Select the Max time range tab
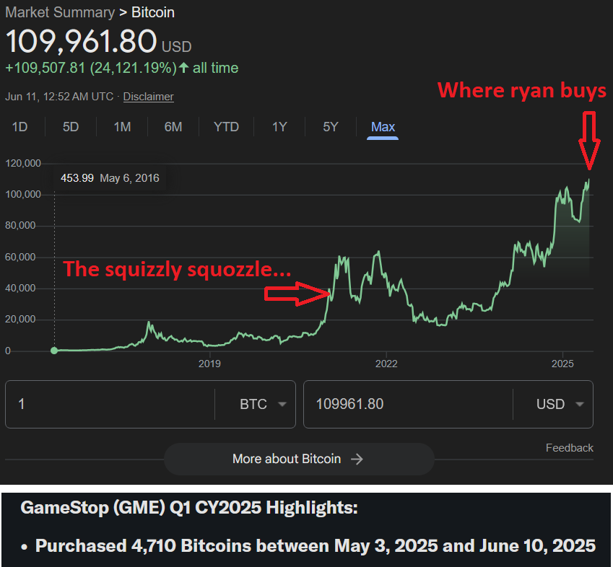This screenshot has height=567, width=613. coord(383,127)
